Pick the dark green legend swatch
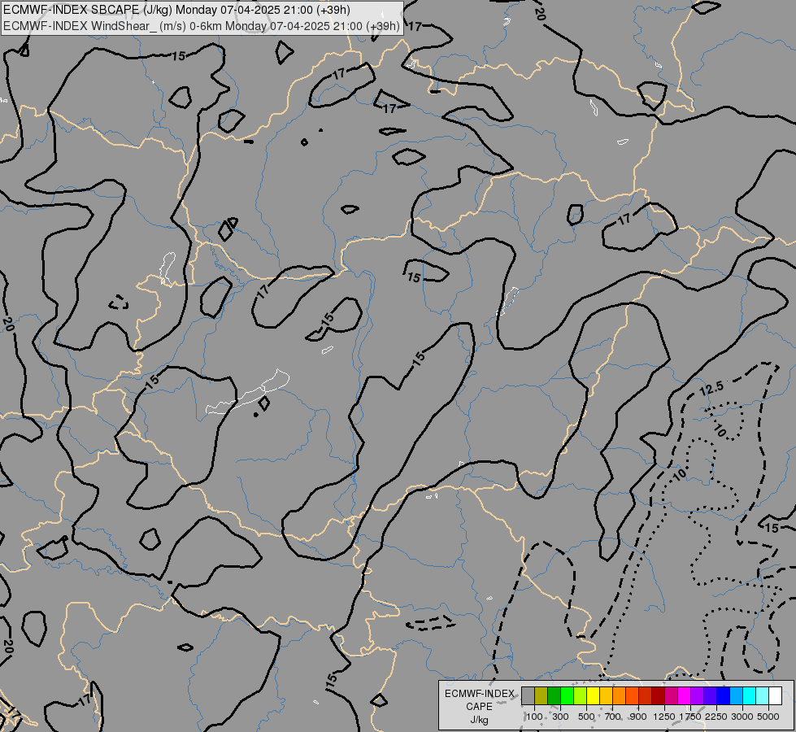This screenshot has height=732, width=796. coord(554,695)
